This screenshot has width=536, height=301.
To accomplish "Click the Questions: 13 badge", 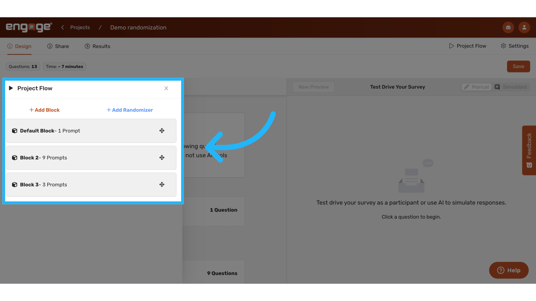I will 23,67.
